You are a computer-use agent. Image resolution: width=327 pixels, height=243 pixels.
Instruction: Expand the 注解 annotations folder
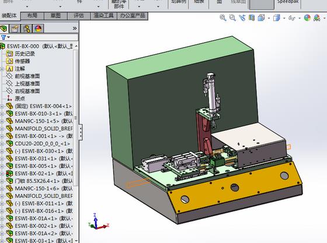pyautogui.click(x=2, y=69)
